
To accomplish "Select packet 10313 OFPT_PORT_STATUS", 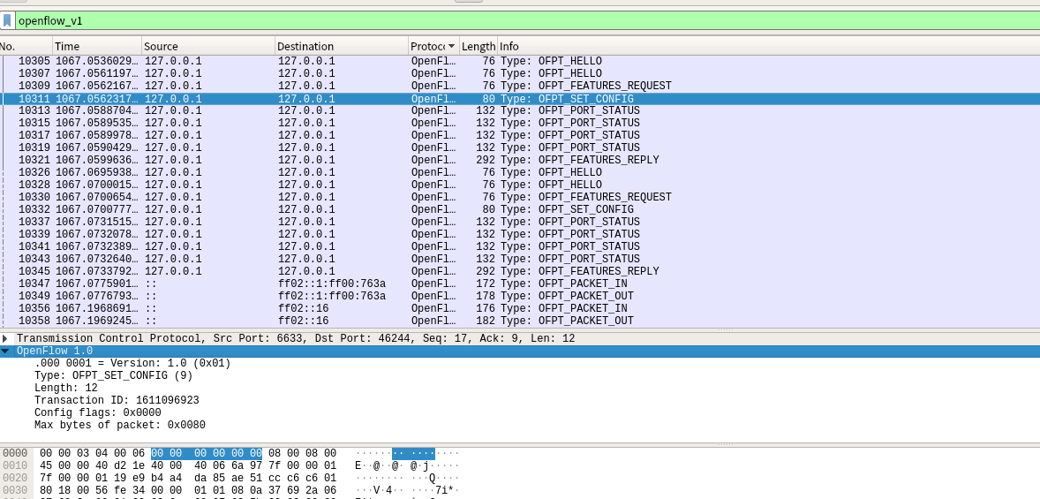I will click(520, 110).
